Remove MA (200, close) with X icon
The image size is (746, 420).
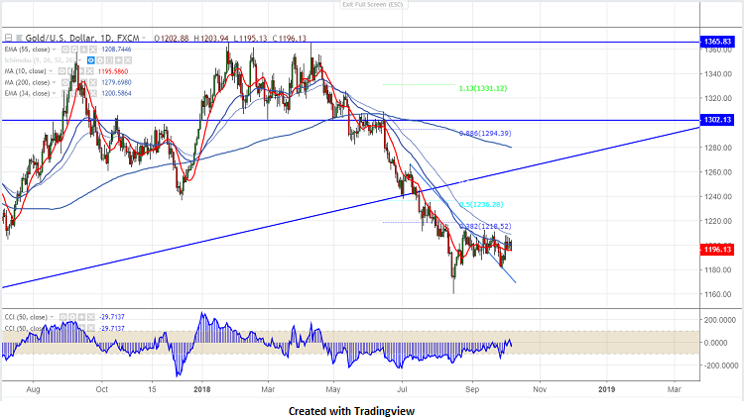pyautogui.click(x=93, y=82)
